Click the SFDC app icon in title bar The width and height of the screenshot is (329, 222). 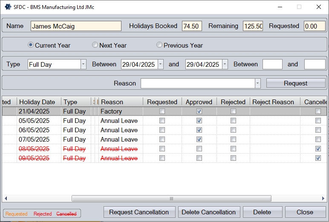pos(8,7)
